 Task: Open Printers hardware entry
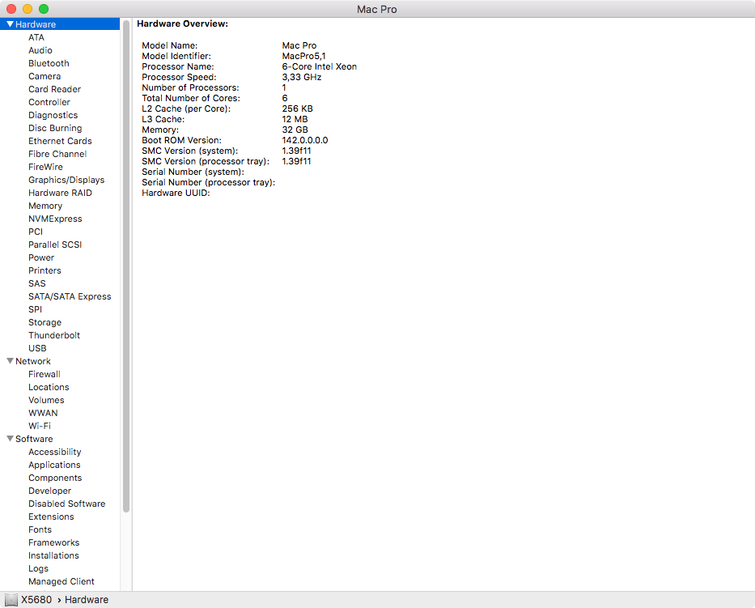tap(45, 270)
